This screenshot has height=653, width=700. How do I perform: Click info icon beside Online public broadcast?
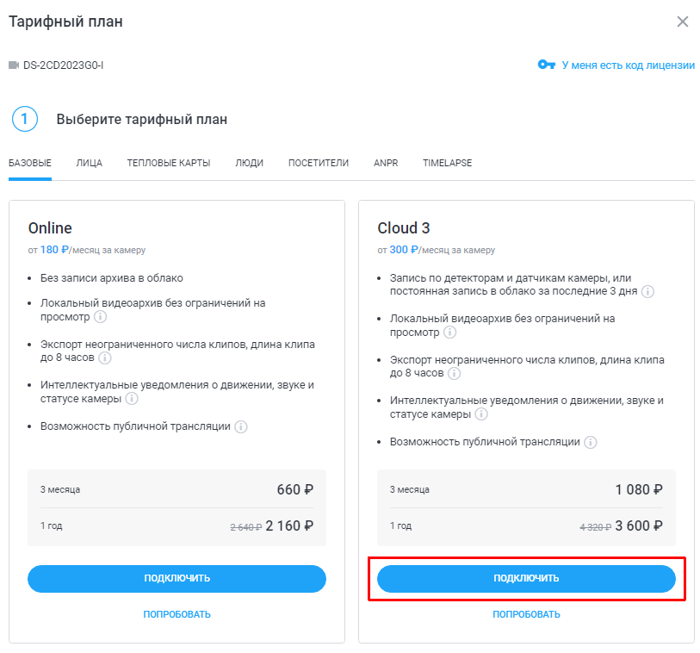[x=241, y=427]
